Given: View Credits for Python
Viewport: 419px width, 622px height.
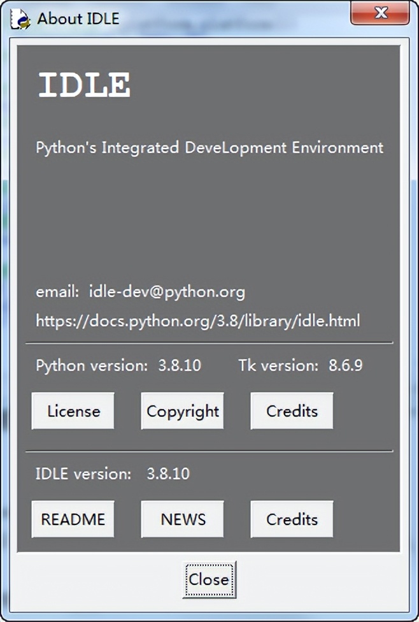Looking at the screenshot, I should click(291, 410).
